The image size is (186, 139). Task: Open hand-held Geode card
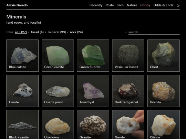pyautogui.click(x=128, y=125)
